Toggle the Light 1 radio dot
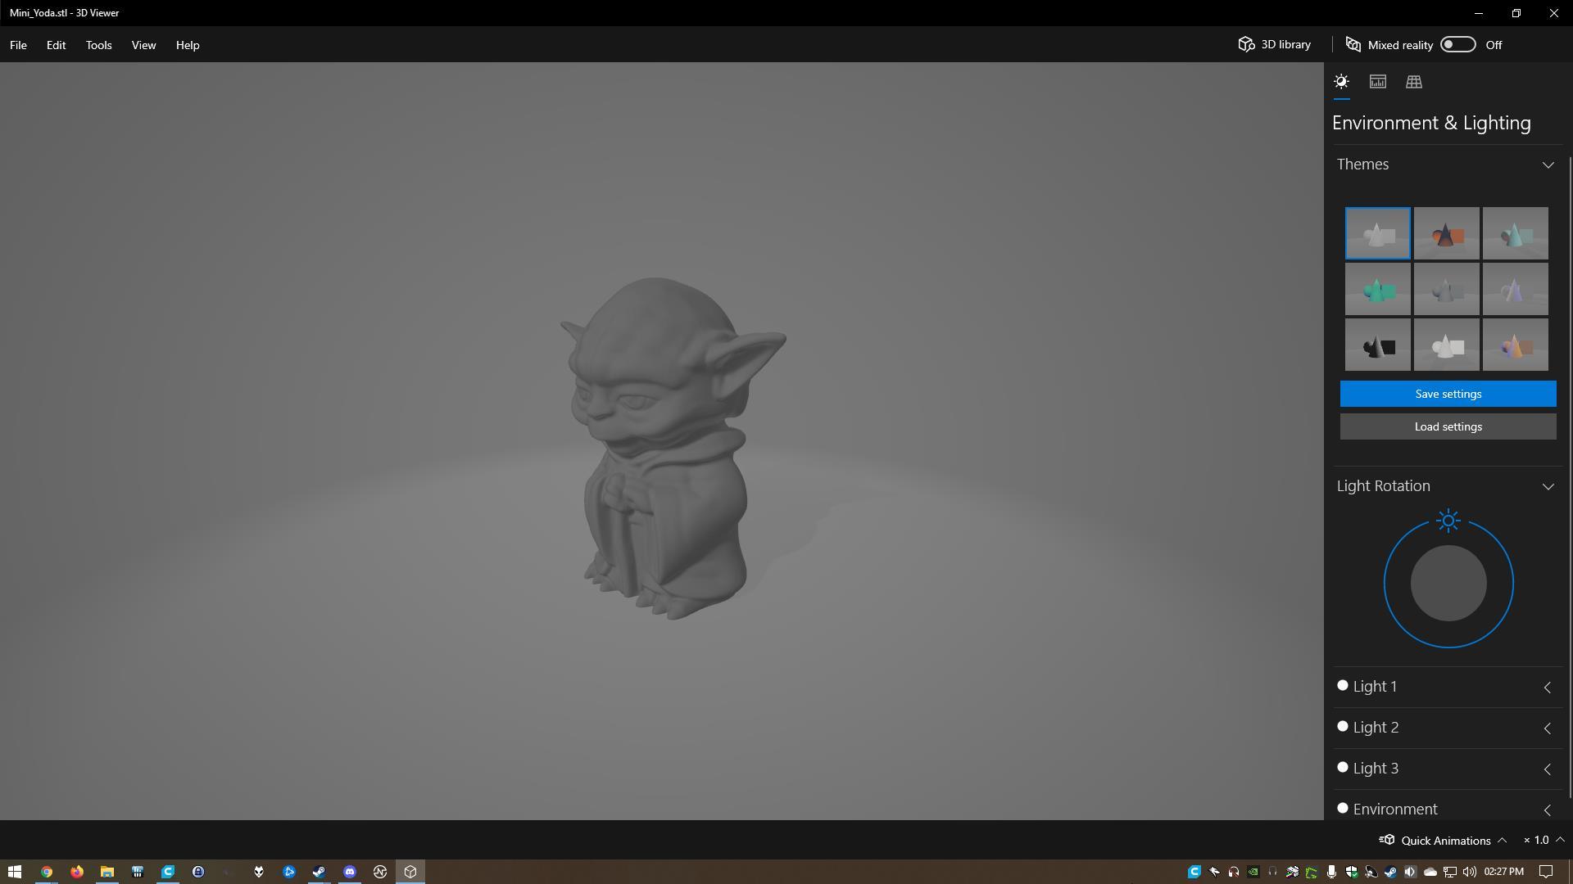Viewport: 1573px width, 884px height. tap(1342, 686)
